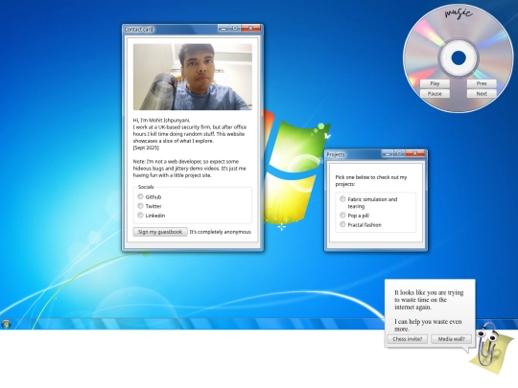Click 'I can help you waste even more' text
The image size is (518, 388).
click(x=428, y=325)
